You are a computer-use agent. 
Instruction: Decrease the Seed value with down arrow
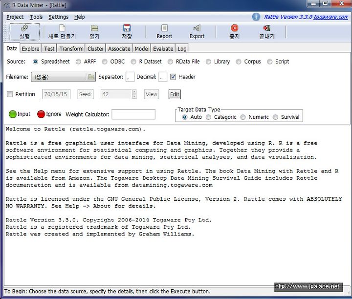click(134, 97)
